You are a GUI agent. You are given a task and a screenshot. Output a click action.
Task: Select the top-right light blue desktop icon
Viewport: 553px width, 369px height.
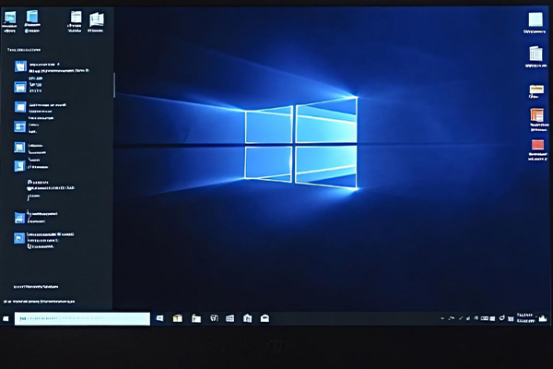point(535,19)
